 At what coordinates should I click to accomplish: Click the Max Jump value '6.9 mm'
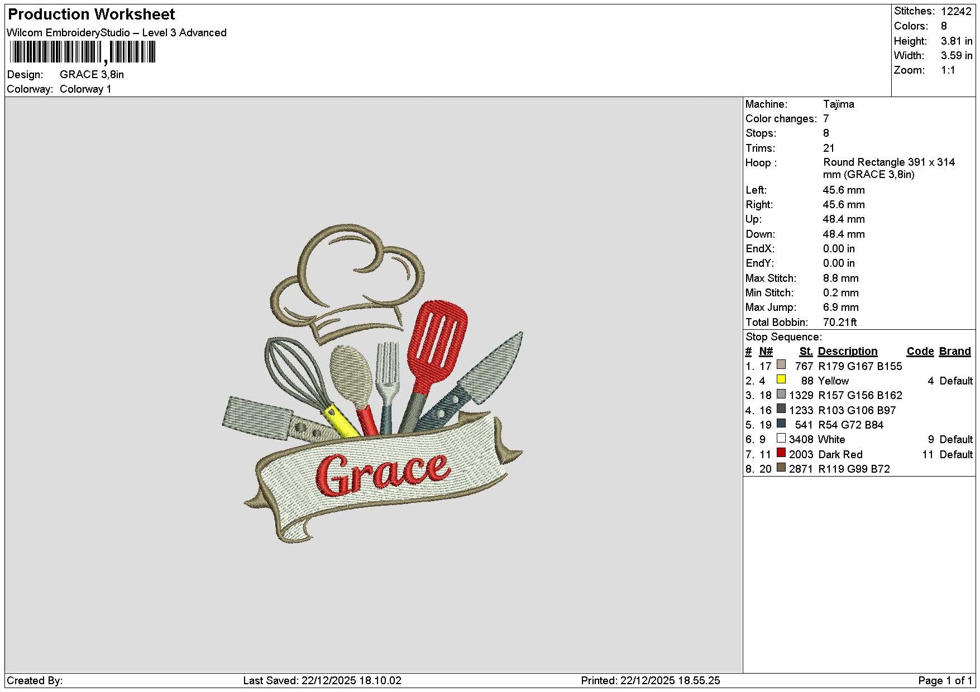tap(841, 307)
